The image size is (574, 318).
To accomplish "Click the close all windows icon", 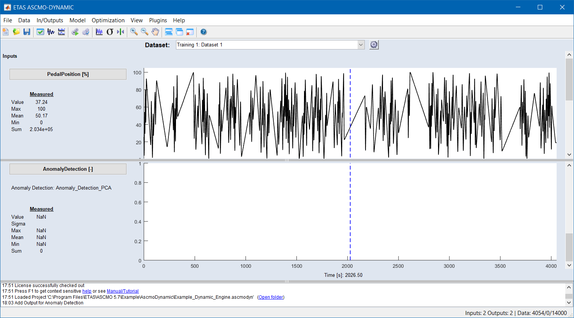I will point(190,32).
